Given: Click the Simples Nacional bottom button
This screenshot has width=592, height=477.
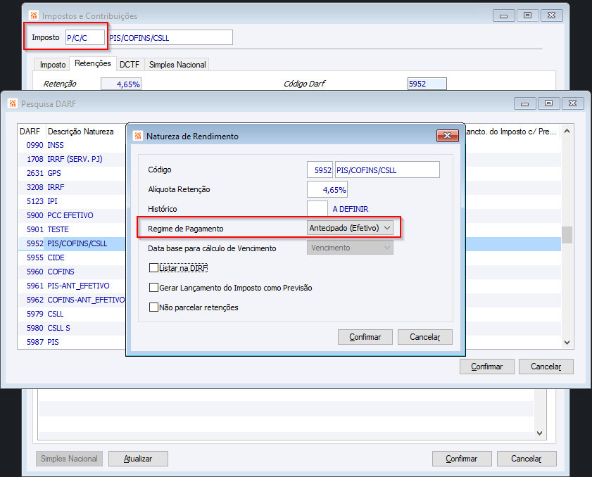Looking at the screenshot, I should point(69,459).
